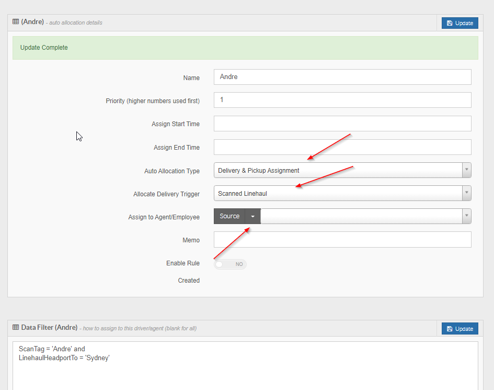Open the Assign to Agent/Employee combo box

(366, 216)
